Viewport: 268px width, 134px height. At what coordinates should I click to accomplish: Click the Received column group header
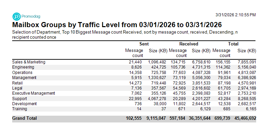click(x=189, y=44)
